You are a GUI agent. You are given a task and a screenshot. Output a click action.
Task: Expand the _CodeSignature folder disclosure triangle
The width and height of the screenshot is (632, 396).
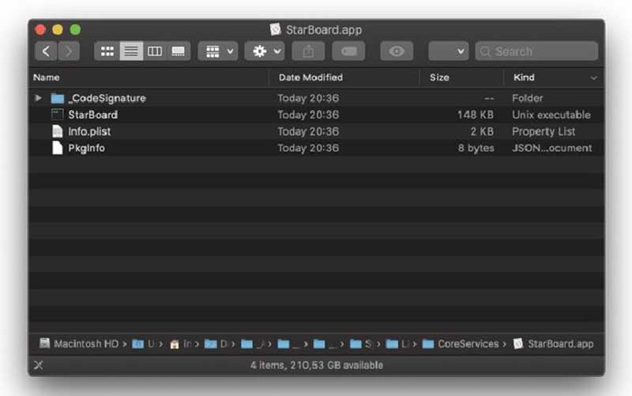39,98
